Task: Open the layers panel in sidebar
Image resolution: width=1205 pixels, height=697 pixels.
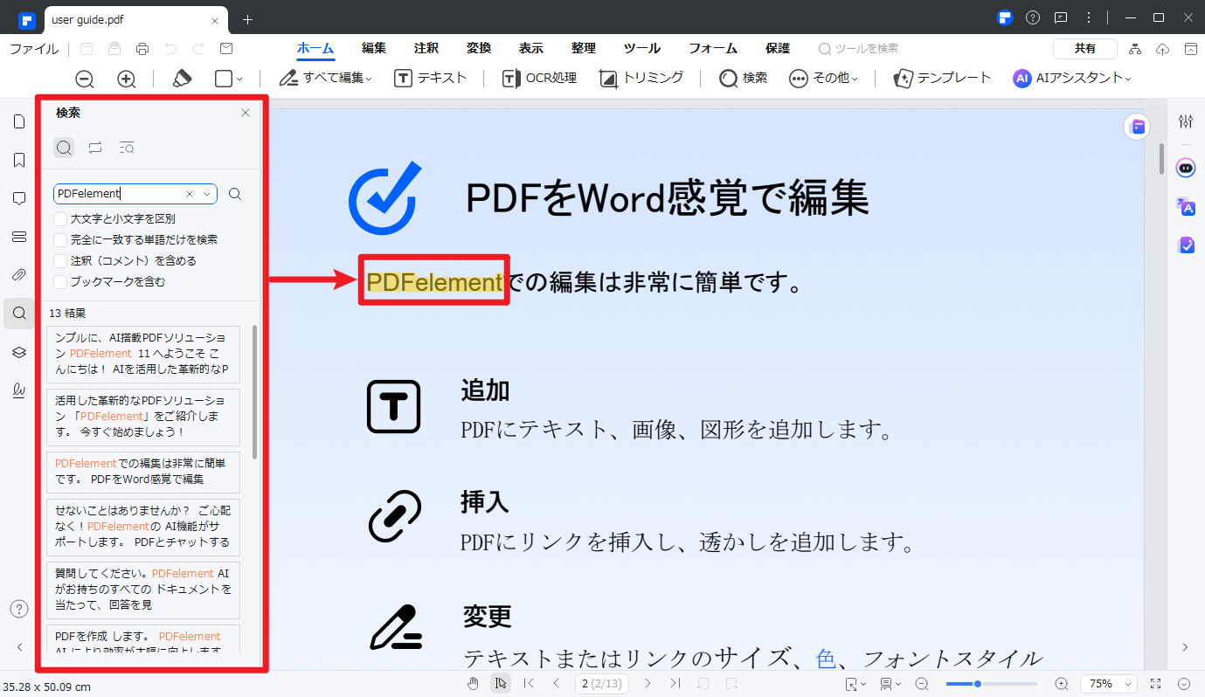Action: click(x=19, y=352)
